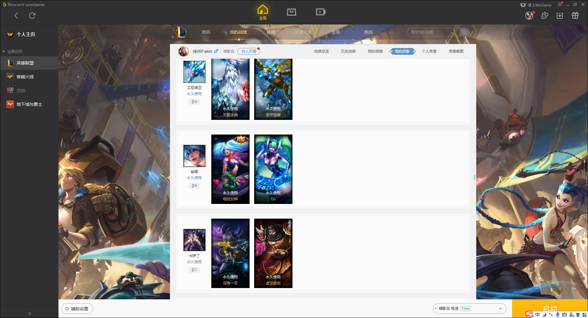Open 辅助设置 settings button
The width and height of the screenshot is (588, 318).
77,309
